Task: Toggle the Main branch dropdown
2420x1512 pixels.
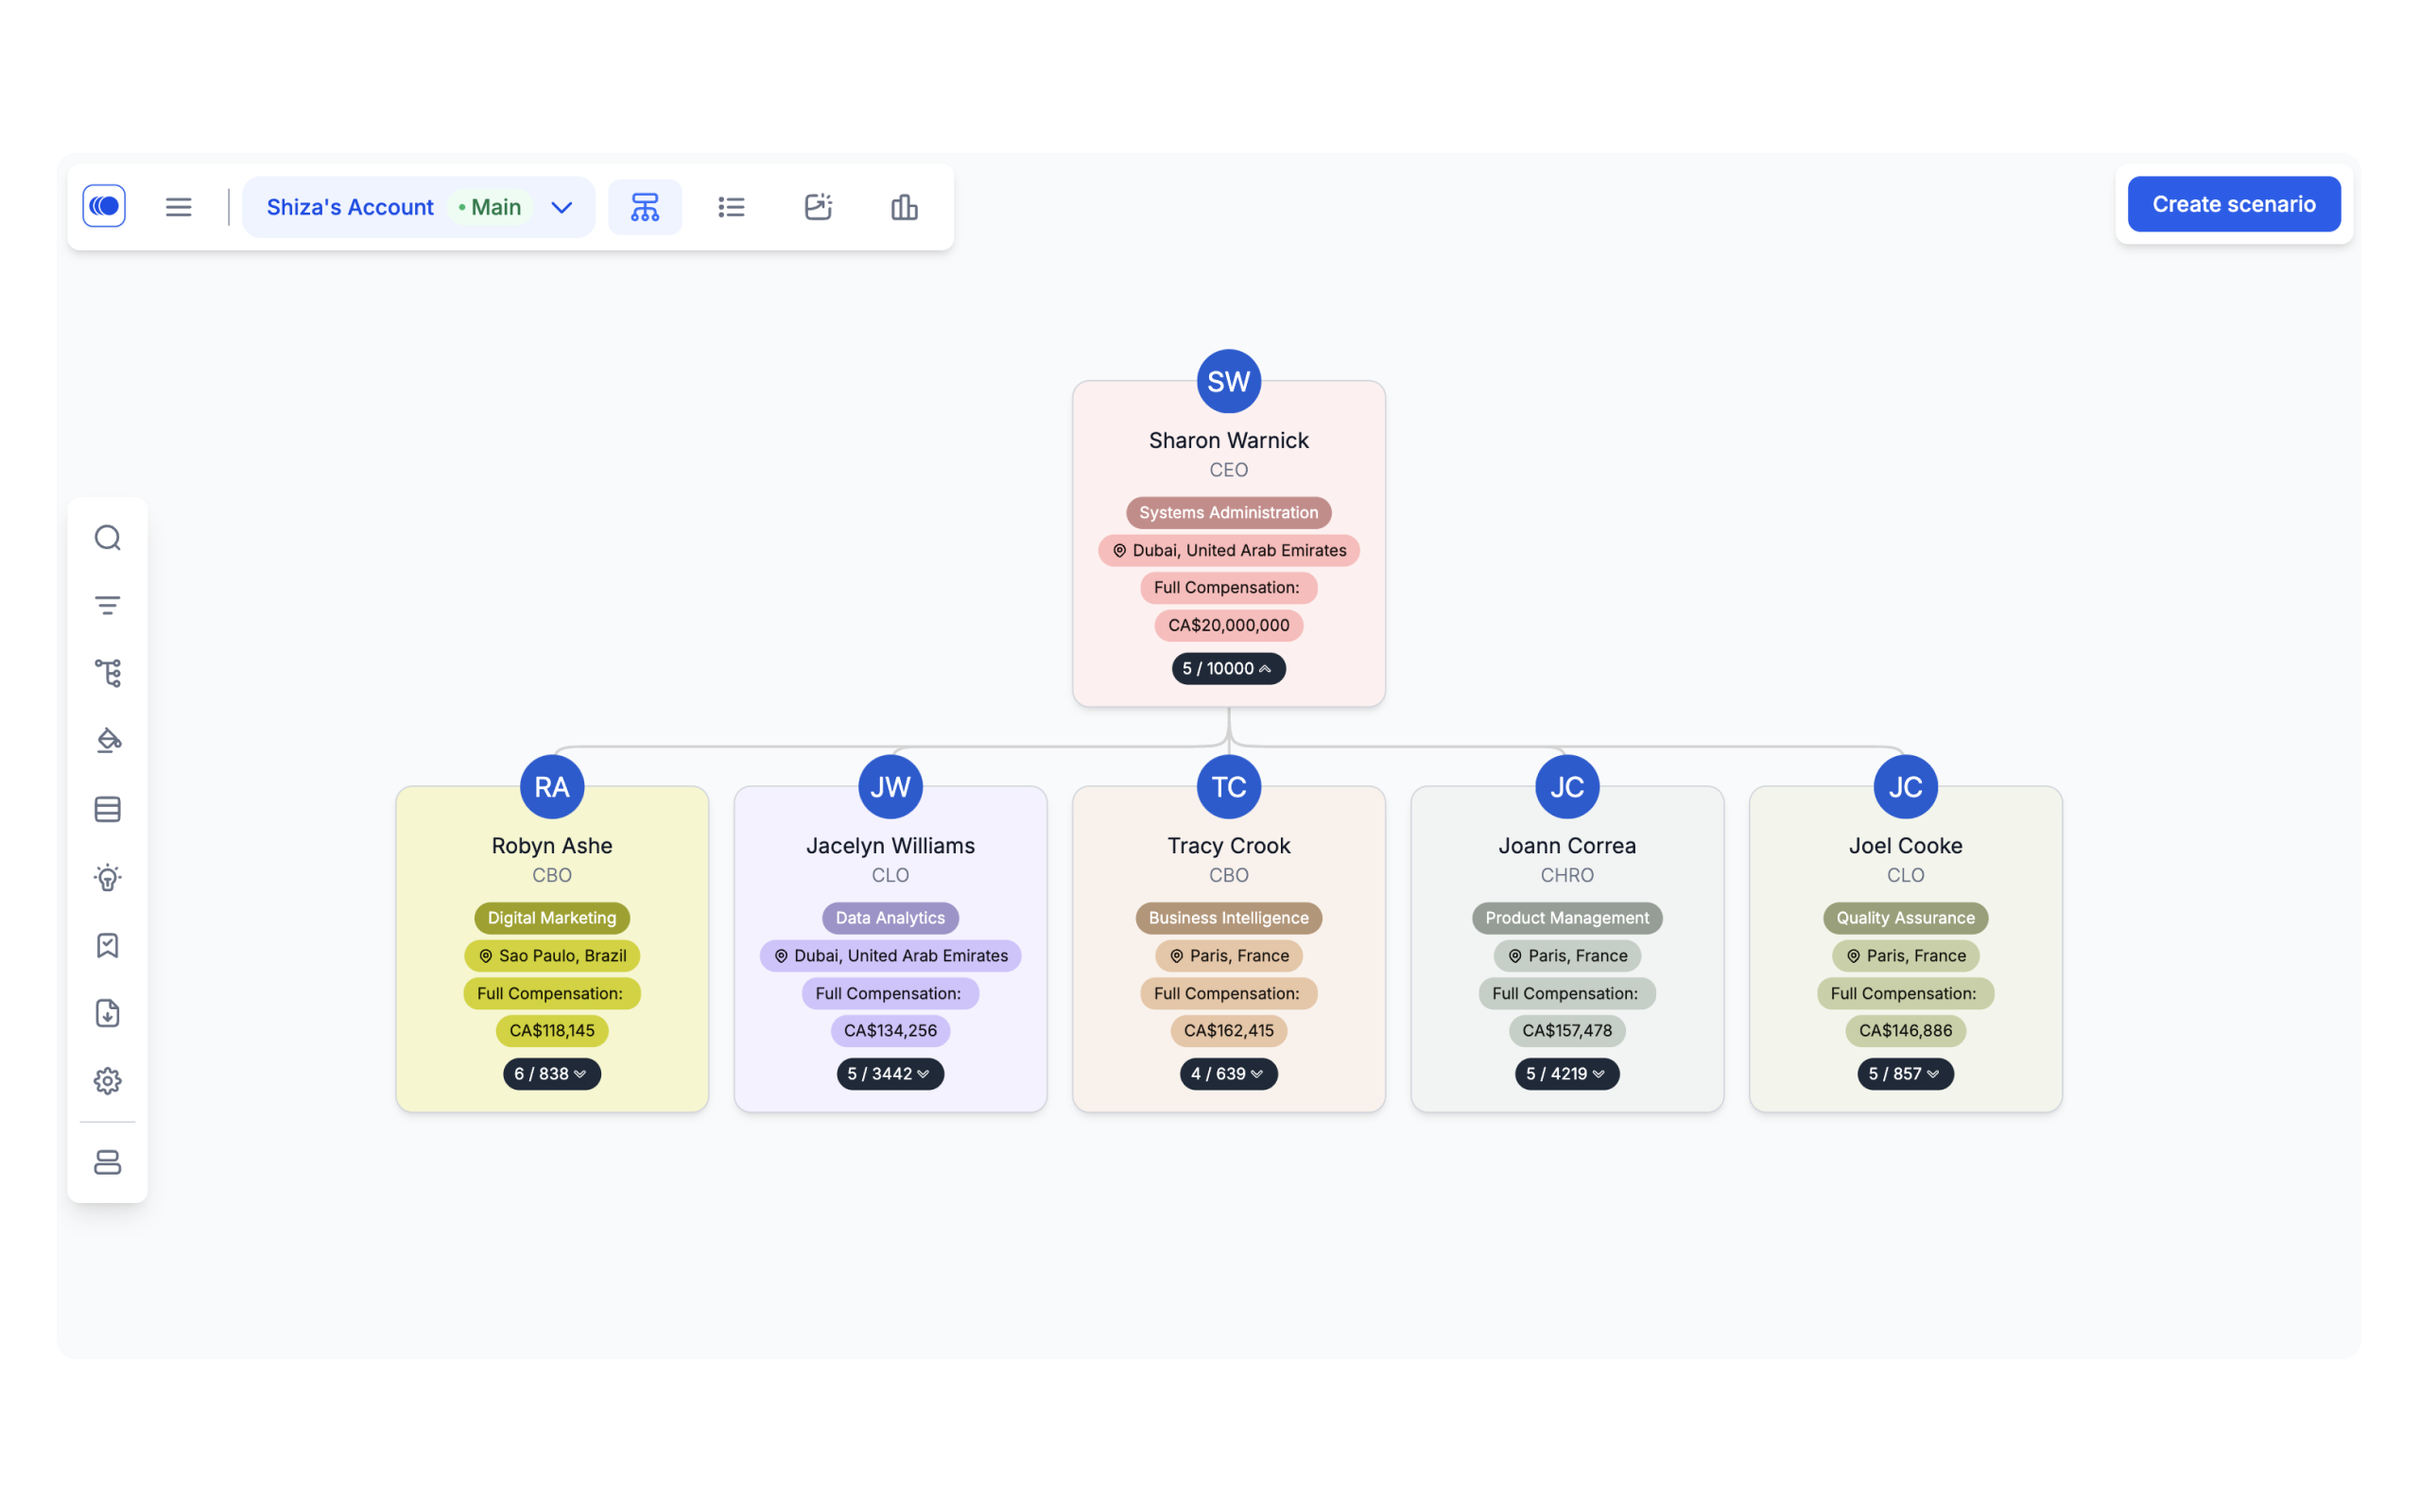Action: point(562,207)
